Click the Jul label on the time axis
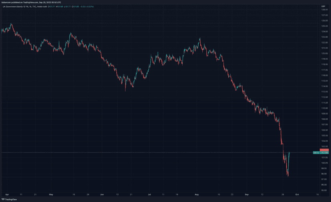This screenshot has height=202, width=331. coord(150,194)
